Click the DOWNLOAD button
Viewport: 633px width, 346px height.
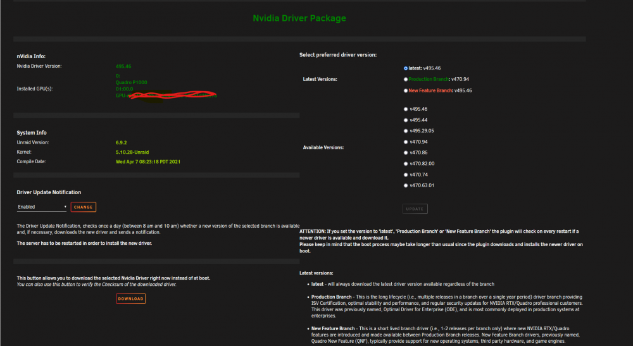point(131,299)
